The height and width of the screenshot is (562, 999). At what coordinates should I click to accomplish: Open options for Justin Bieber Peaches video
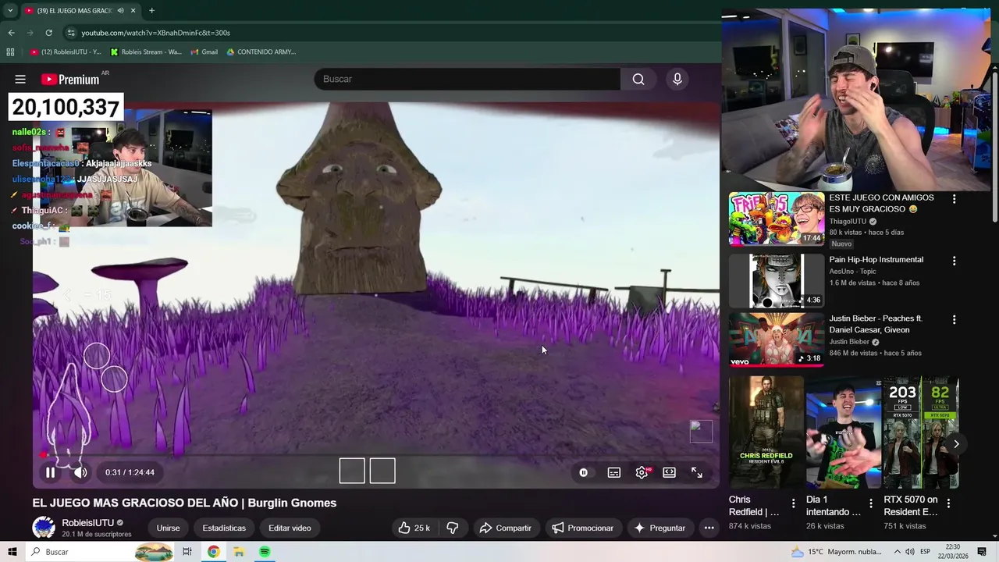point(954,319)
